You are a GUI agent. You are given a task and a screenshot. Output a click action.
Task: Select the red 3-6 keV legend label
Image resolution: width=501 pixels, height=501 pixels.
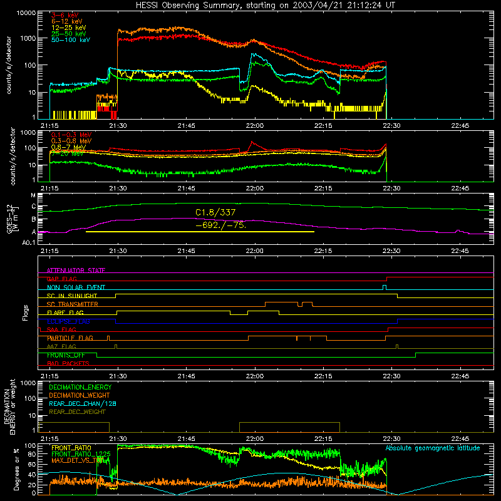(x=65, y=15)
